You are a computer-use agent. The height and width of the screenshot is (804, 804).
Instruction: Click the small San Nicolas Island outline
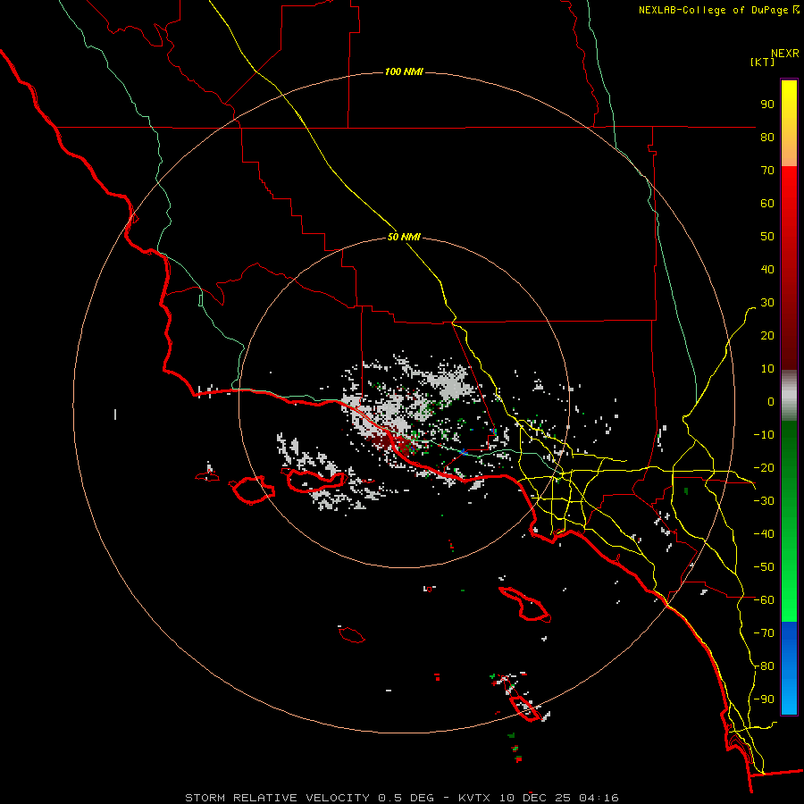[x=352, y=635]
